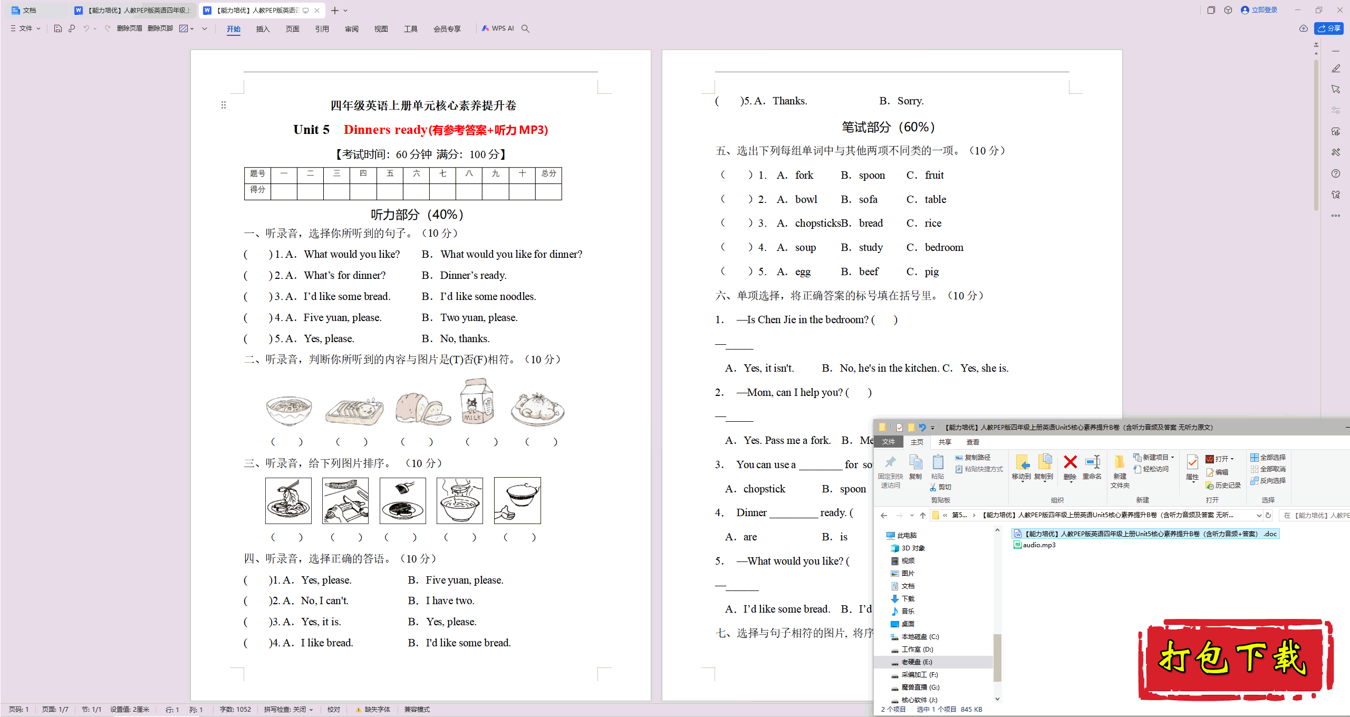Open the WPS search magnifier icon
The image size is (1350, 717).
click(525, 28)
